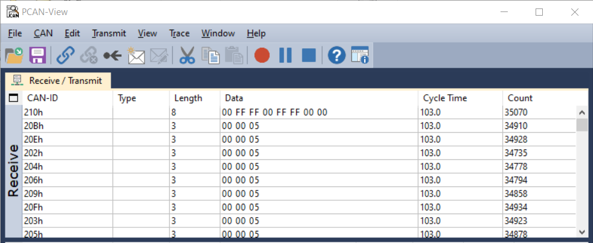Open the Help menu
The height and width of the screenshot is (243, 593).
[256, 33]
